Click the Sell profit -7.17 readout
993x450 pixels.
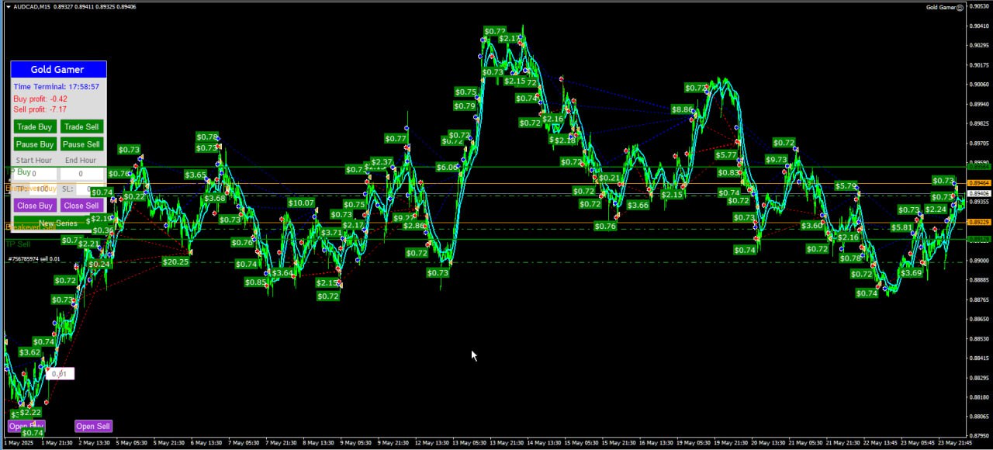point(40,109)
